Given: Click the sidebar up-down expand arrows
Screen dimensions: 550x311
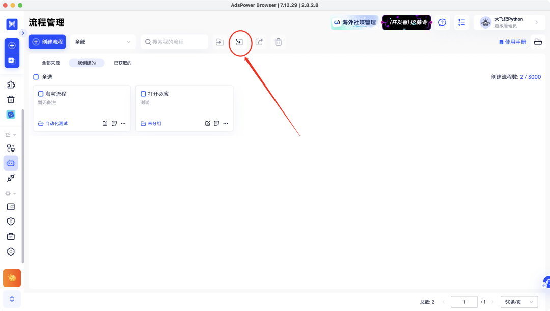Looking at the screenshot, I should [x=12, y=299].
